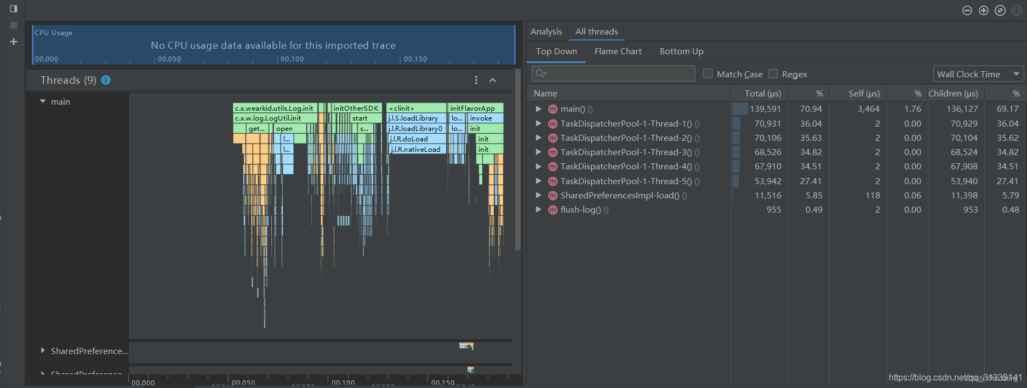Reset zoom with the circular arrow icon

point(1000,10)
